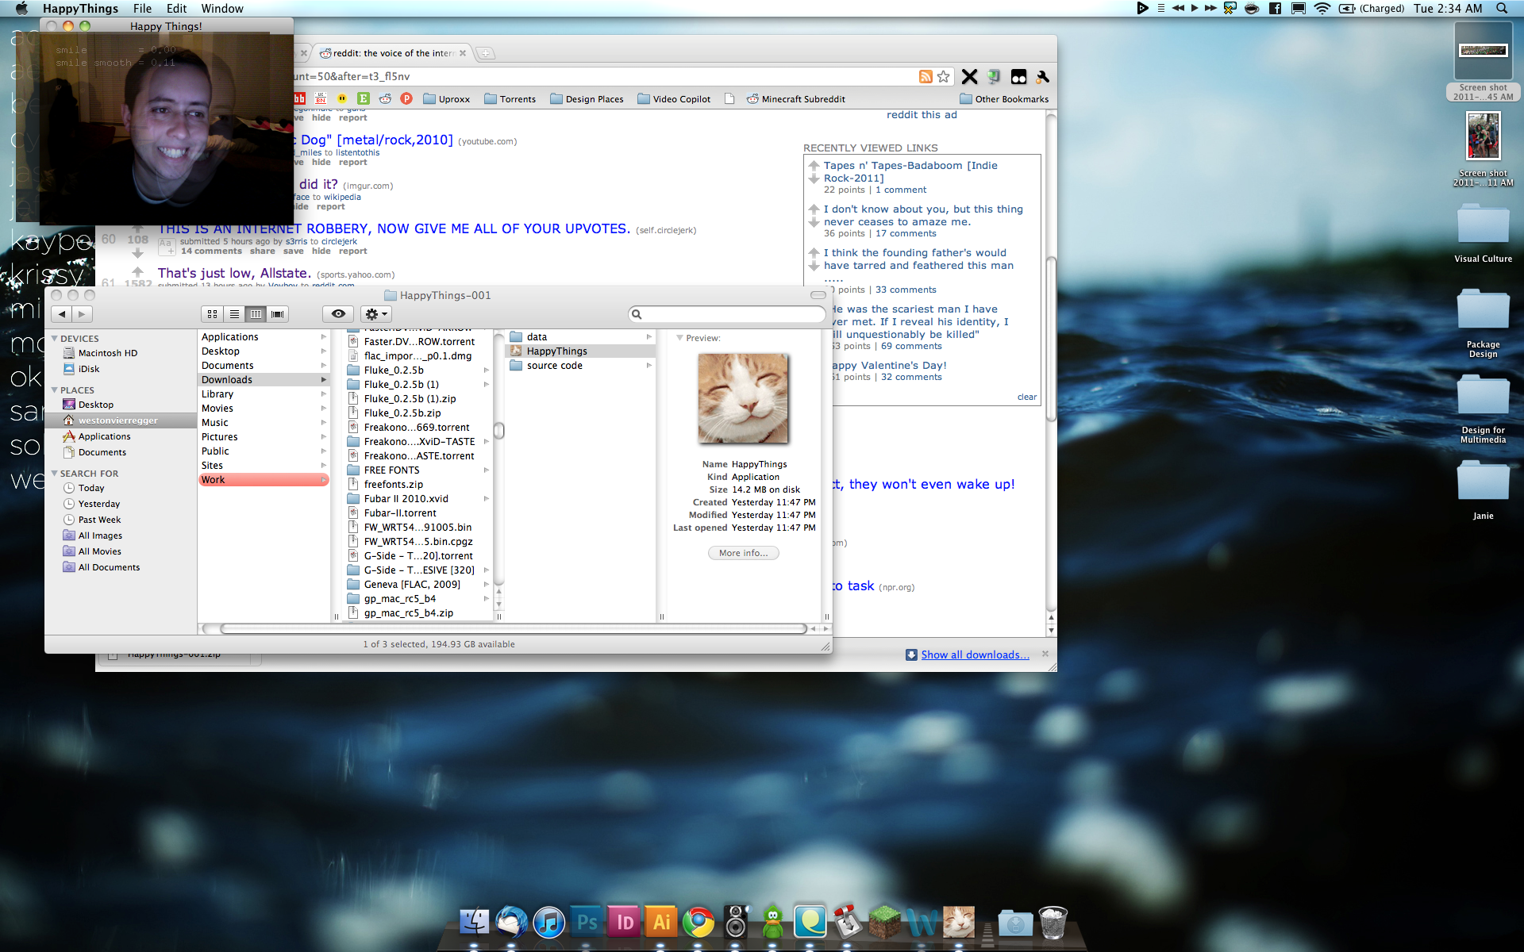Click the Show all downloads link
1524x952 pixels.
pos(975,654)
